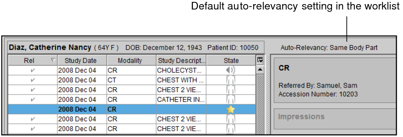Select the highlighted CR study row
This screenshot has width=403, height=137.
132,109
